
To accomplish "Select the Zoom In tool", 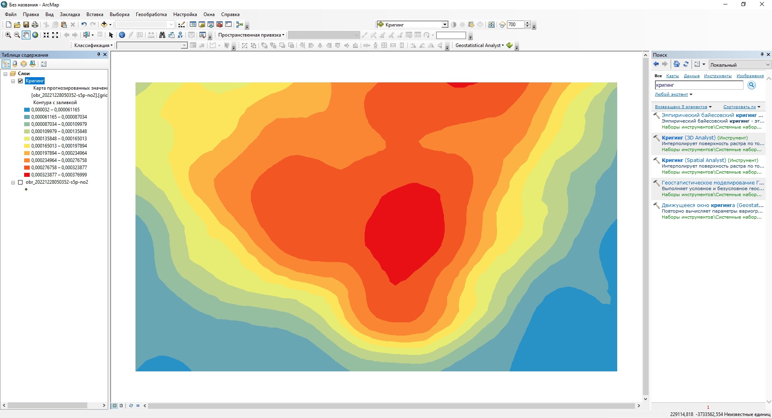I will [x=8, y=35].
